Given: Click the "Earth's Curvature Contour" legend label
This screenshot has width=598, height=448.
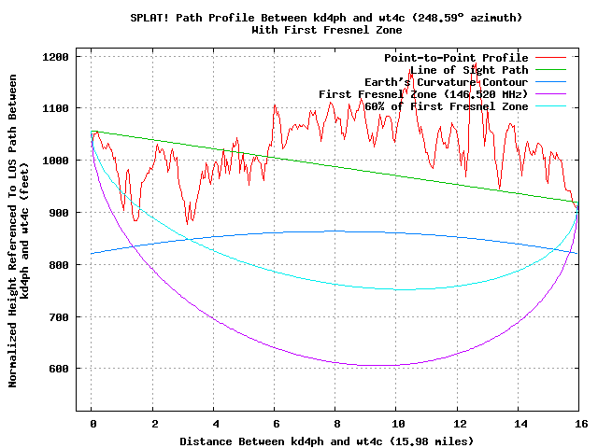Looking at the screenshot, I should click(x=447, y=82).
